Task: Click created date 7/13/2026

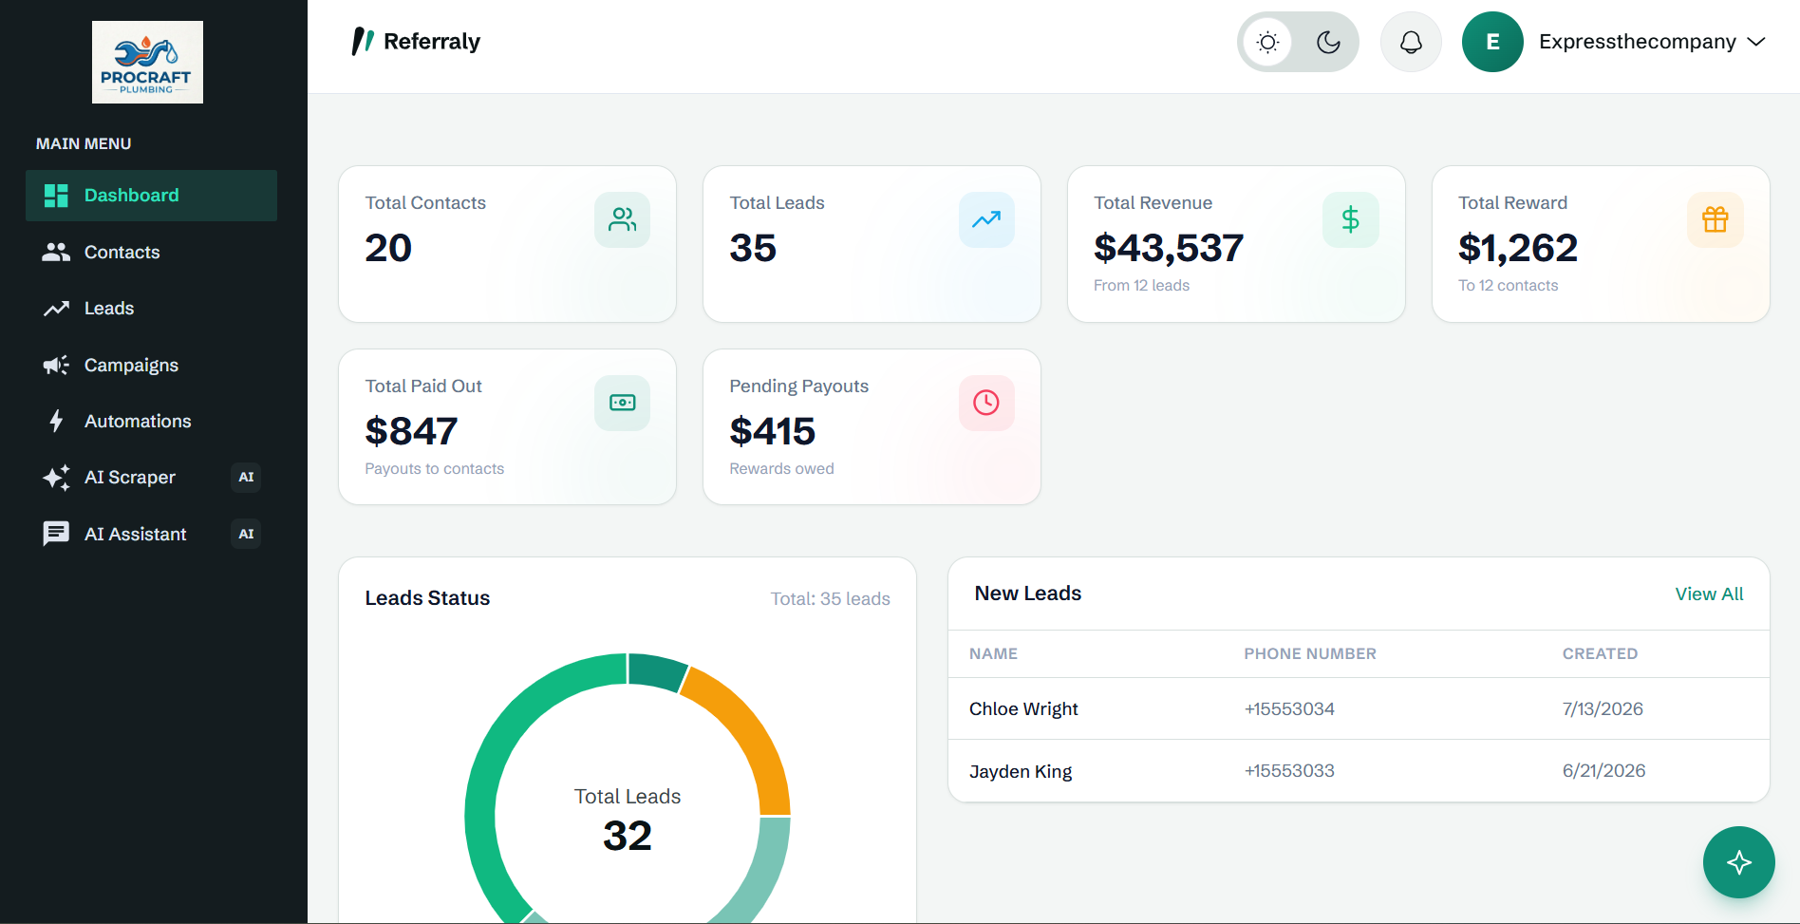Action: click(x=1603, y=708)
